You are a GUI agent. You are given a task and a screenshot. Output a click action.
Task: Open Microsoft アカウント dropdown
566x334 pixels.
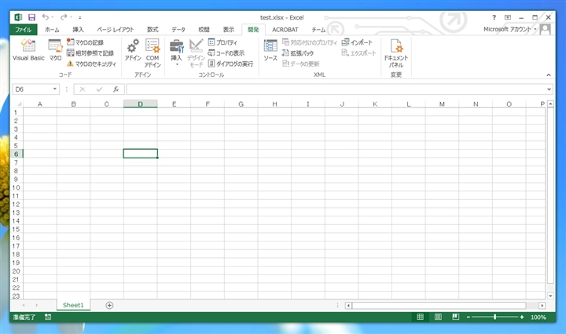pyautogui.click(x=510, y=29)
